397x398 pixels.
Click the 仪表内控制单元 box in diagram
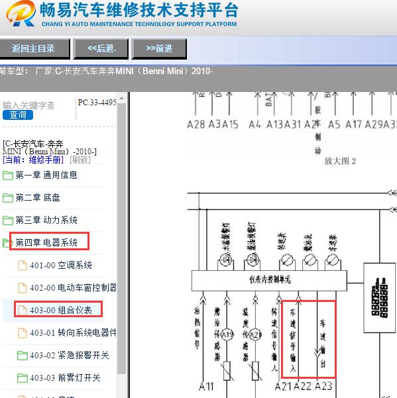[269, 281]
